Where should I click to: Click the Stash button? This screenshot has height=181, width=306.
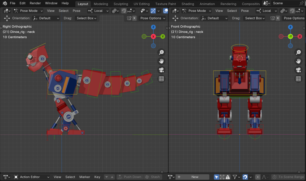153,177
